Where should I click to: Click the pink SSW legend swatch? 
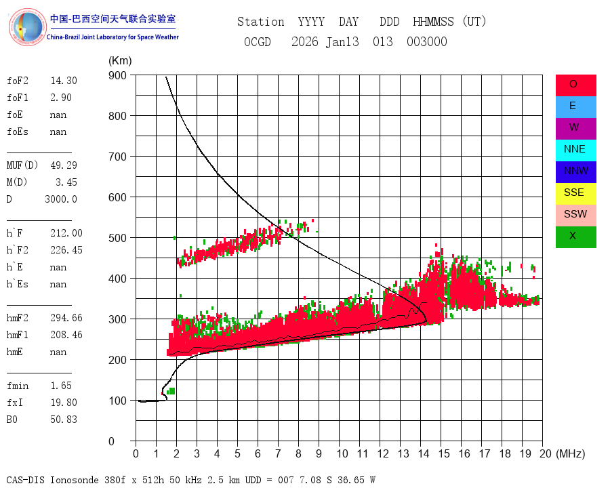[x=575, y=216]
